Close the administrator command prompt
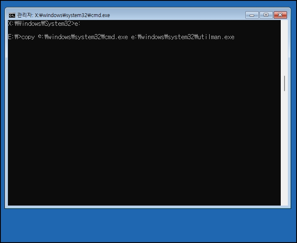Viewport: 297px width, 243px height. click(x=280, y=15)
